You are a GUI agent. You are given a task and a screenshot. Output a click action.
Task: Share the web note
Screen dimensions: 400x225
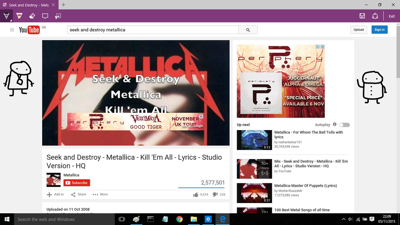[375, 16]
